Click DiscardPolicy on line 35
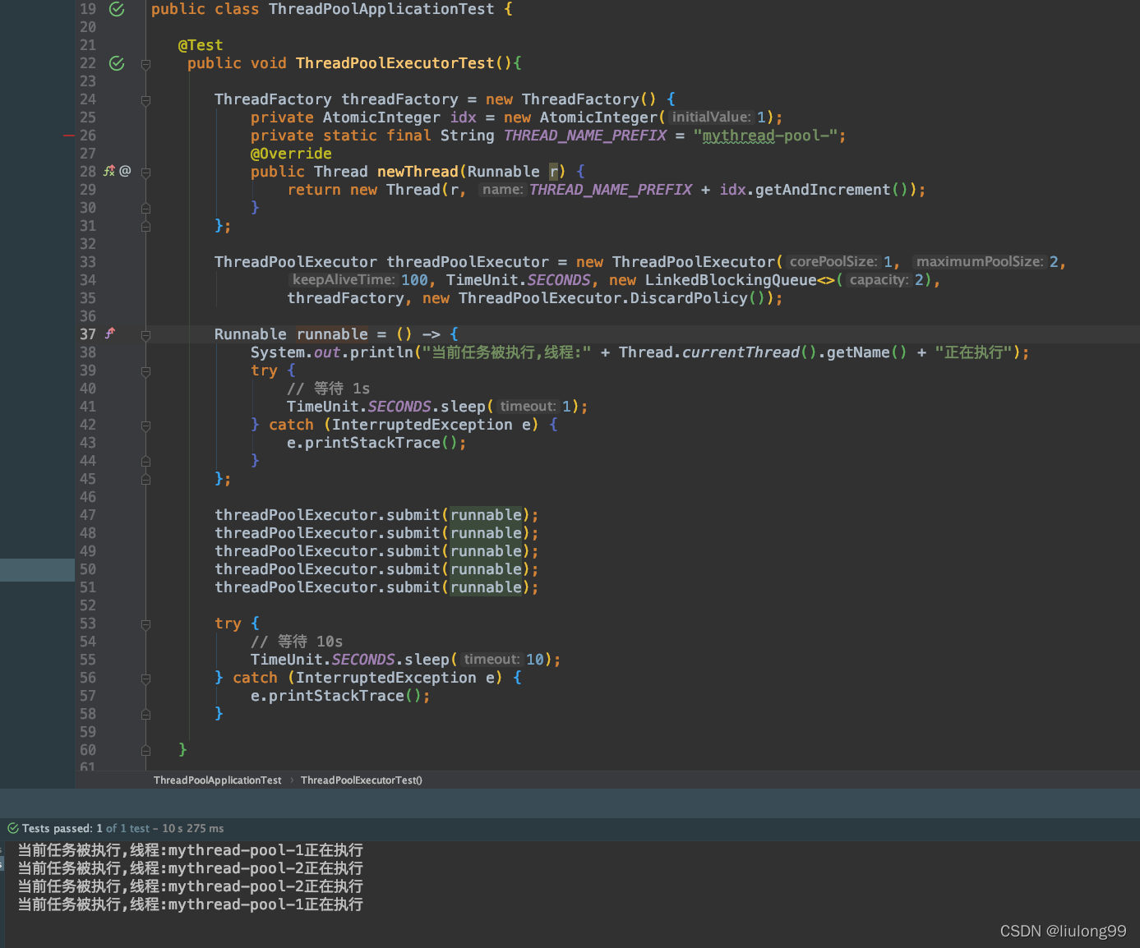This screenshot has height=948, width=1140. pos(689,298)
